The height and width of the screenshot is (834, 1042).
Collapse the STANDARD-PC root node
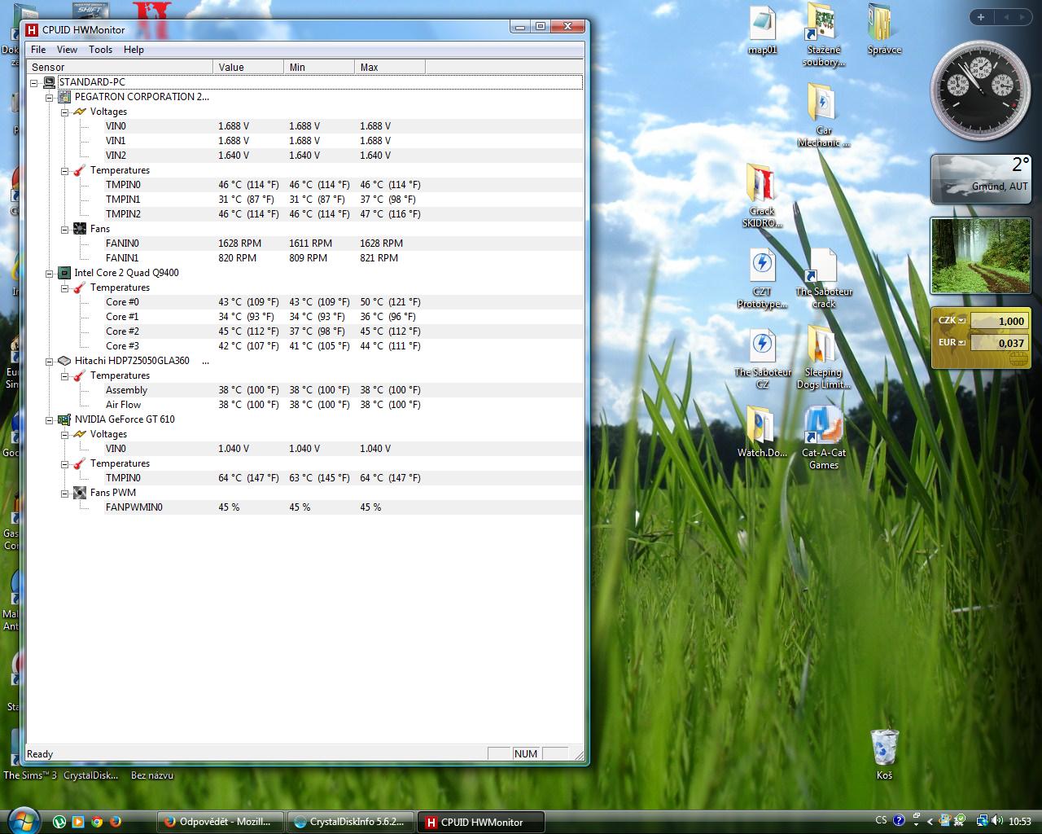click(x=34, y=82)
